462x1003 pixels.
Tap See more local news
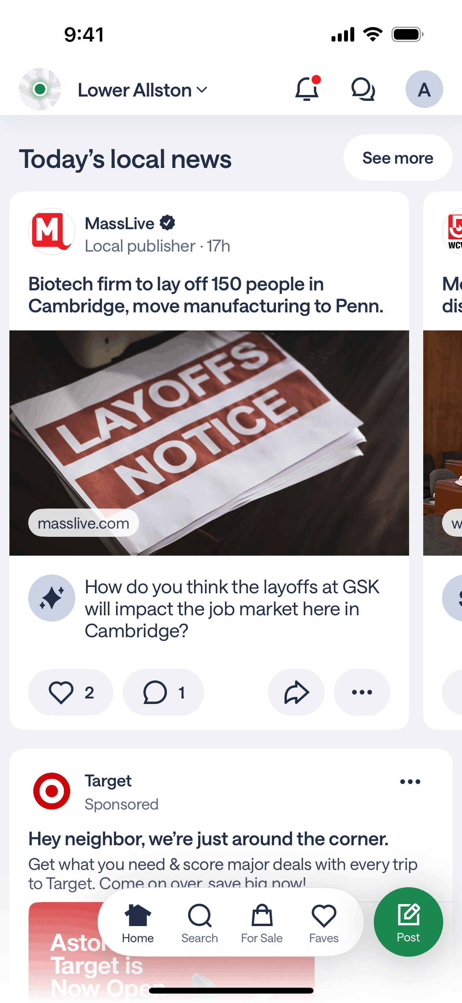(398, 158)
